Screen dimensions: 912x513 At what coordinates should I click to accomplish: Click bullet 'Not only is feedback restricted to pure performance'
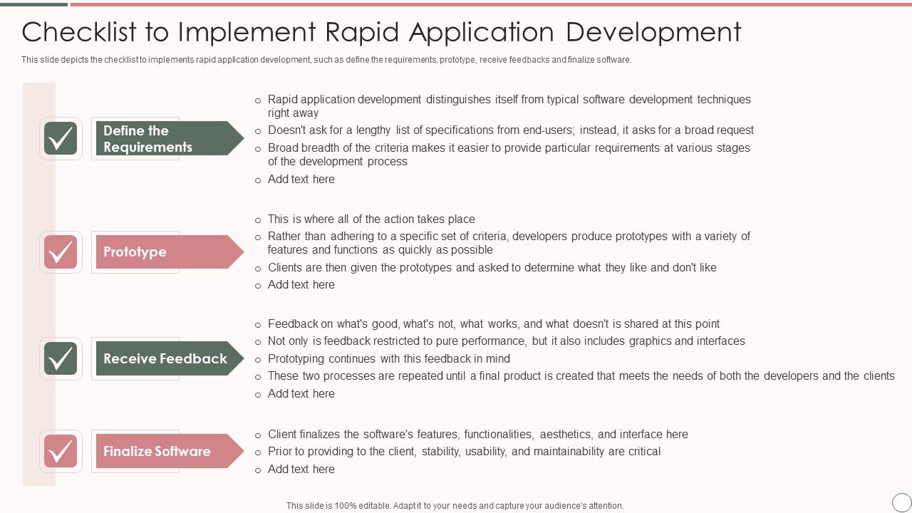[x=507, y=341]
